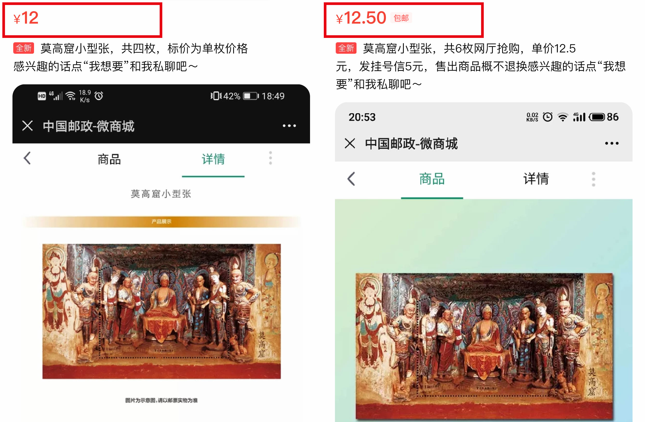Switch to 商品 tab in left listing
The image size is (645, 422).
click(109, 159)
